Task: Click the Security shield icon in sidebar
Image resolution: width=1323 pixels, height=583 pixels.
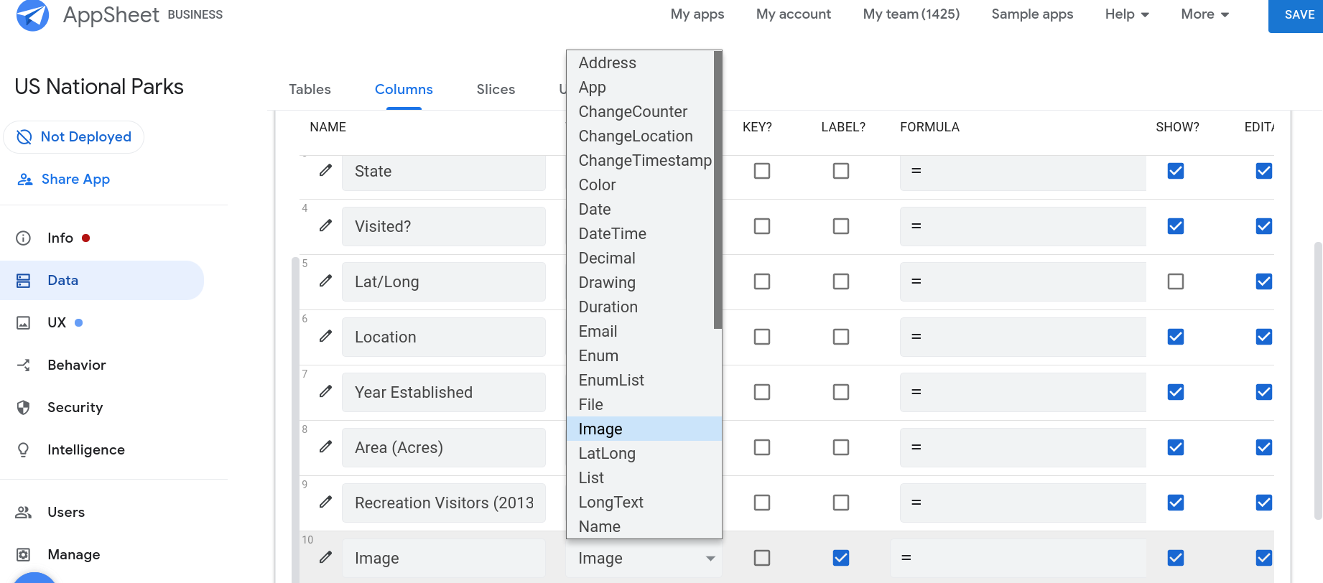Action: 24,408
